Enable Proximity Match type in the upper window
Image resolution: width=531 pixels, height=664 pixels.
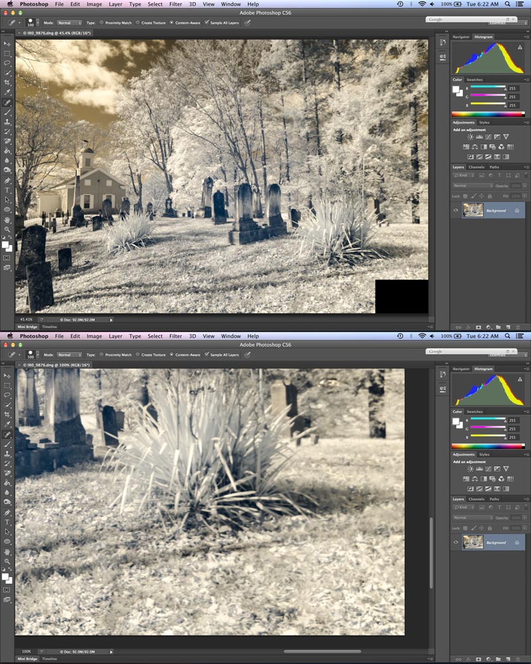102,22
